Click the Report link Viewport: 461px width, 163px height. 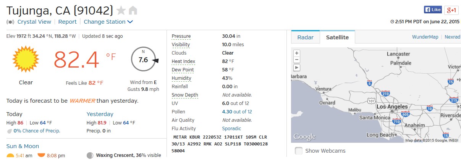pos(67,22)
